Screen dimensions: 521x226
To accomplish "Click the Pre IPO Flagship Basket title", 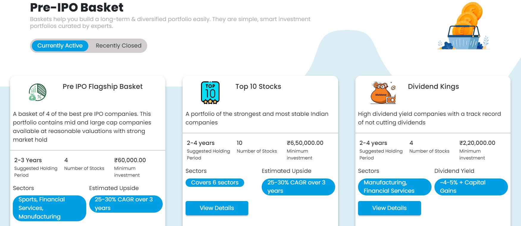I will [x=103, y=86].
